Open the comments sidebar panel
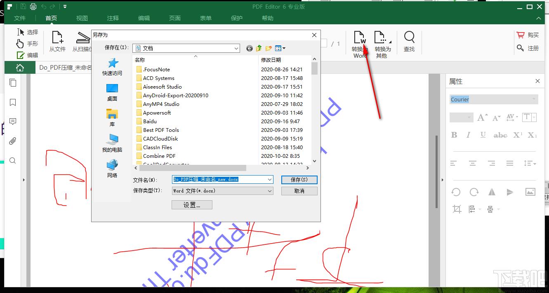Screen dimensions: 549x293 point(13,122)
